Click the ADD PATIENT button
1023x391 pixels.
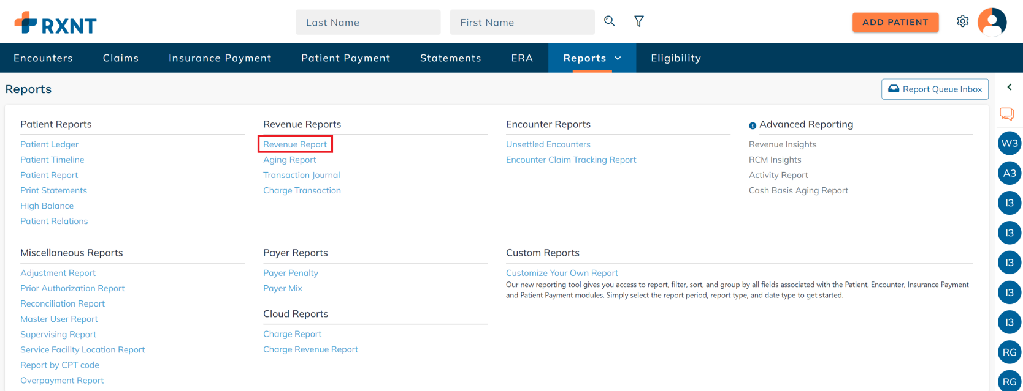coord(895,22)
